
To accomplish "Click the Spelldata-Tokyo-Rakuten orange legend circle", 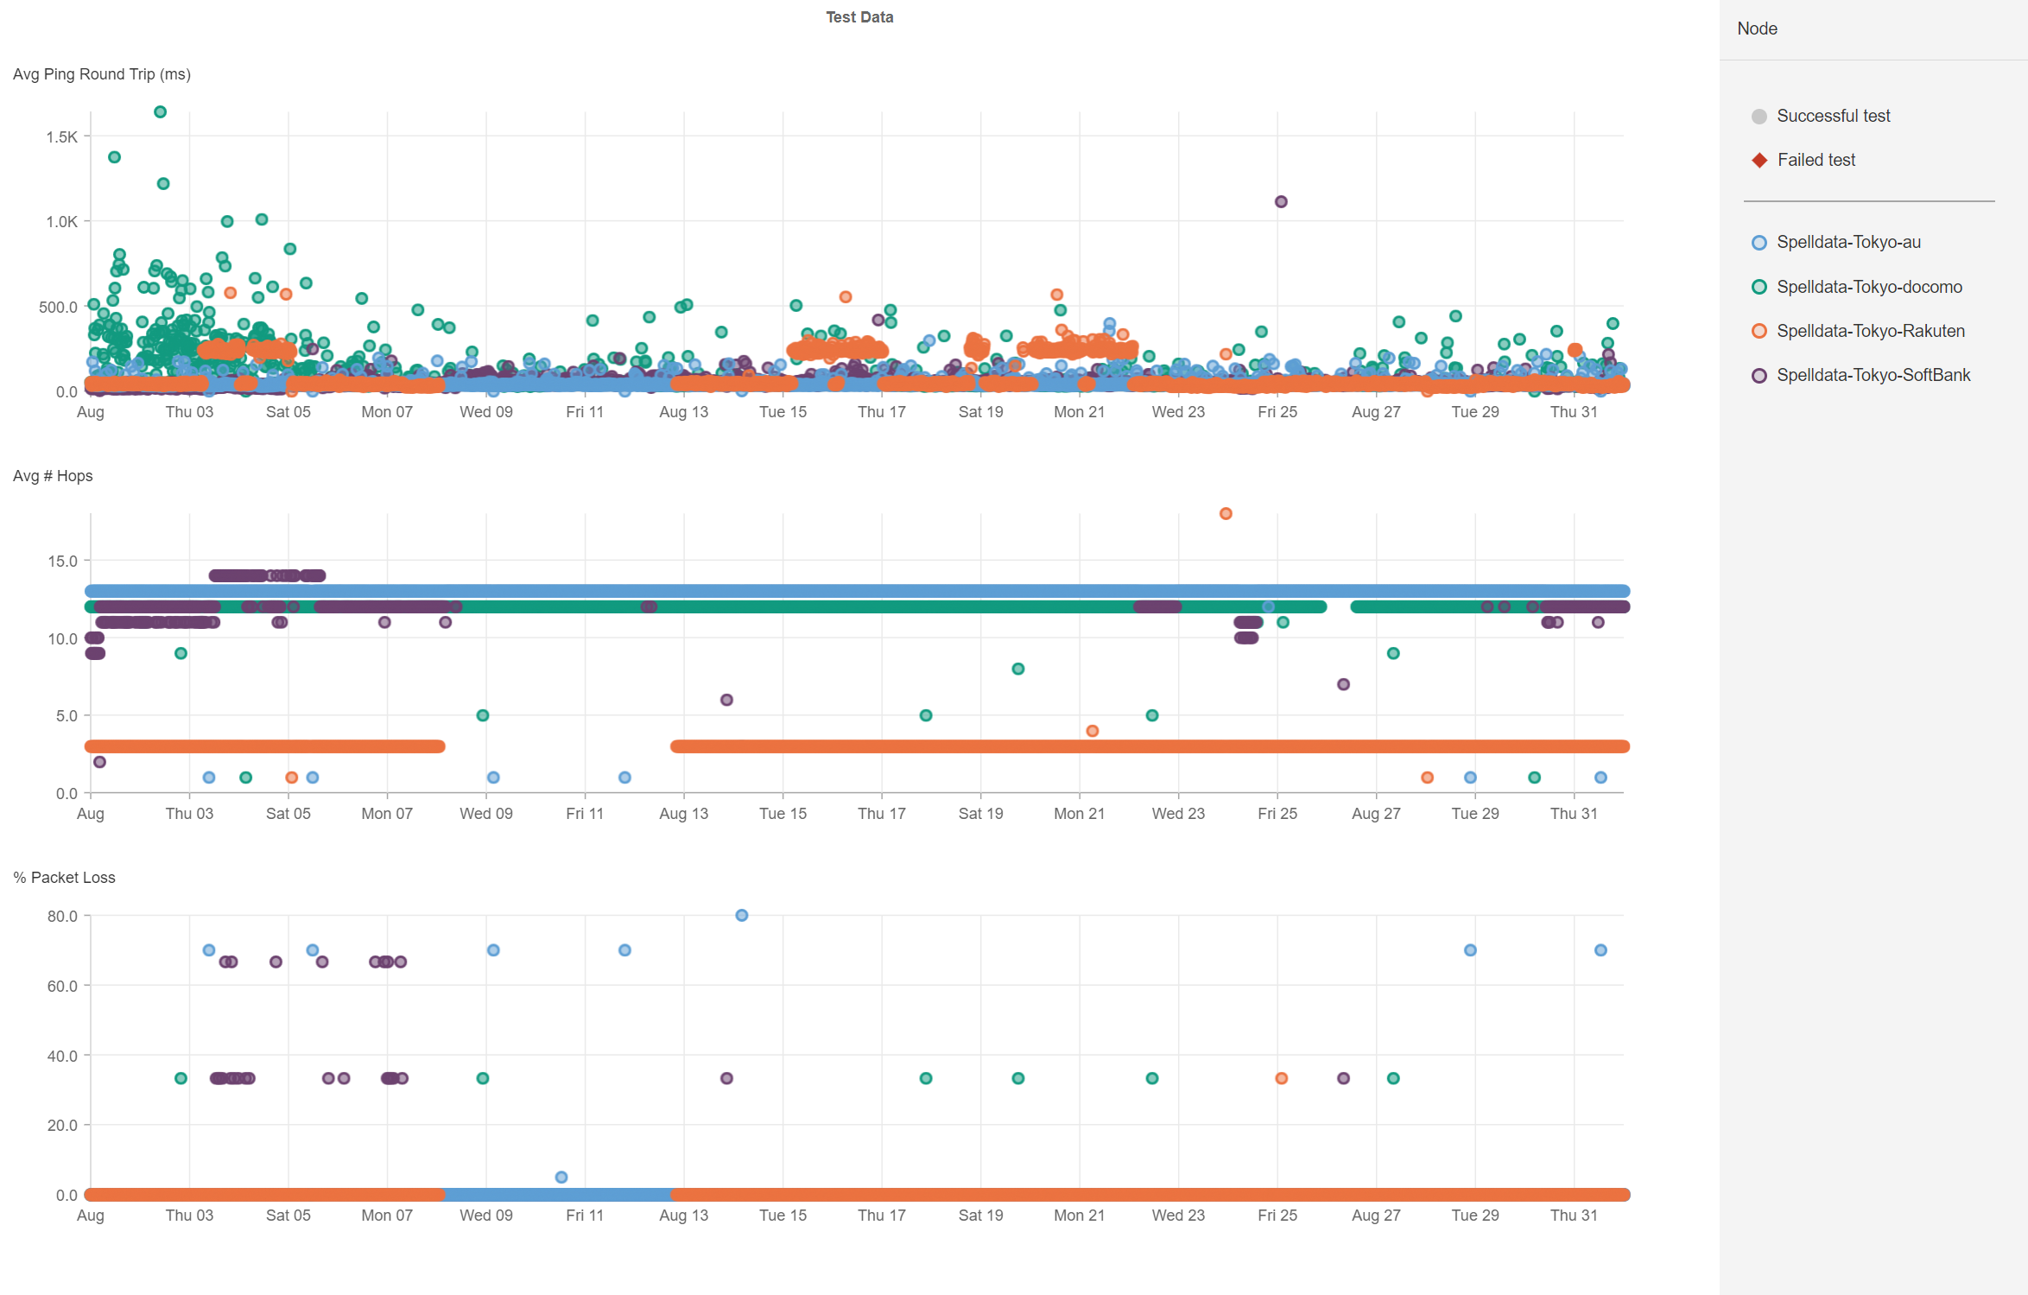I will 1759,331.
